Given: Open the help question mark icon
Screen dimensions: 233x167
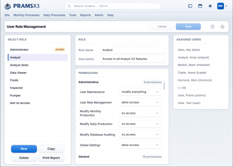Looking at the screenshot, I should click(212, 27).
